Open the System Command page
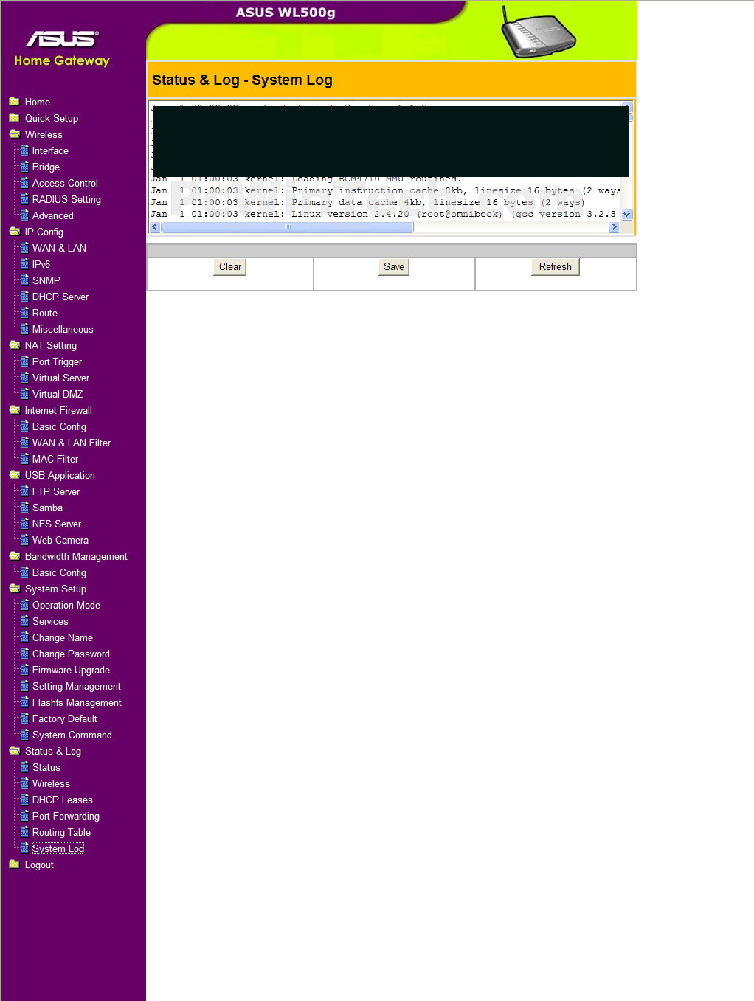Screen dimensions: 754x1001 72,735
